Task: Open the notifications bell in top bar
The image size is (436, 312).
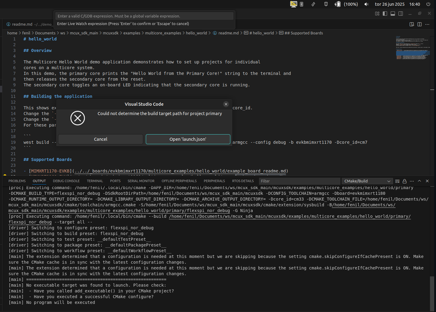Action: point(326,4)
